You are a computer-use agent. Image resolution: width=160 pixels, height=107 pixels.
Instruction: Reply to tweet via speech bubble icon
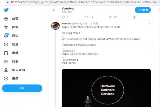click(63, 17)
